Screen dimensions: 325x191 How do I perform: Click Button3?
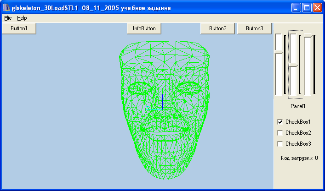254,28
